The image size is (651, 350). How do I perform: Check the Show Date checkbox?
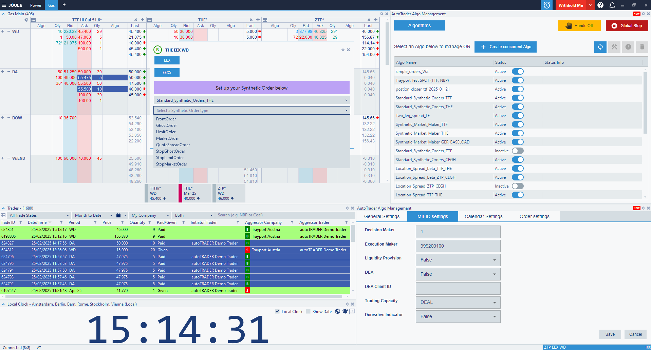[x=308, y=312]
